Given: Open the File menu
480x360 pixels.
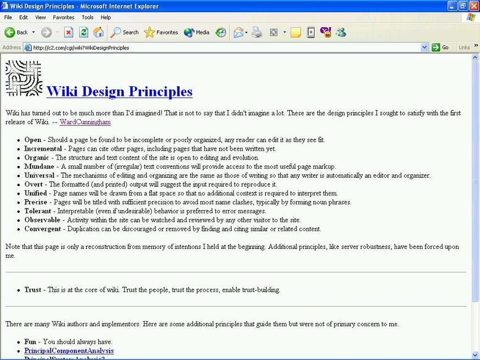Looking at the screenshot, I should 8,17.
